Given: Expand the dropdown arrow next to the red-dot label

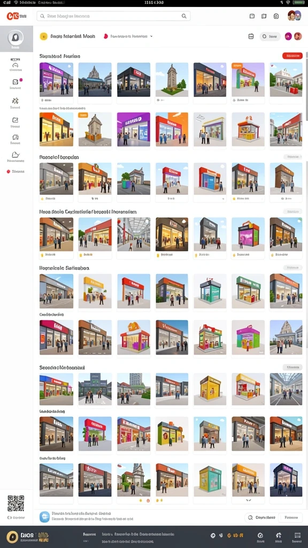Looking at the screenshot, I should click(x=151, y=36).
